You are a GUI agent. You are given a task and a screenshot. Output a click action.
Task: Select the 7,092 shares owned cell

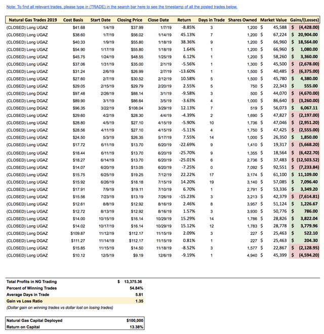coord(252,168)
